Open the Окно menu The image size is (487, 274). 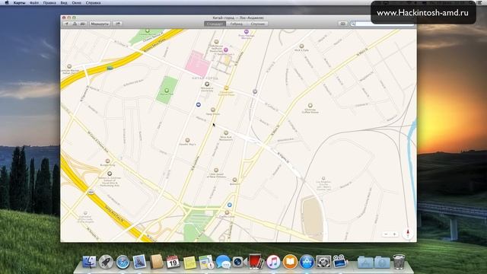(x=76, y=2)
